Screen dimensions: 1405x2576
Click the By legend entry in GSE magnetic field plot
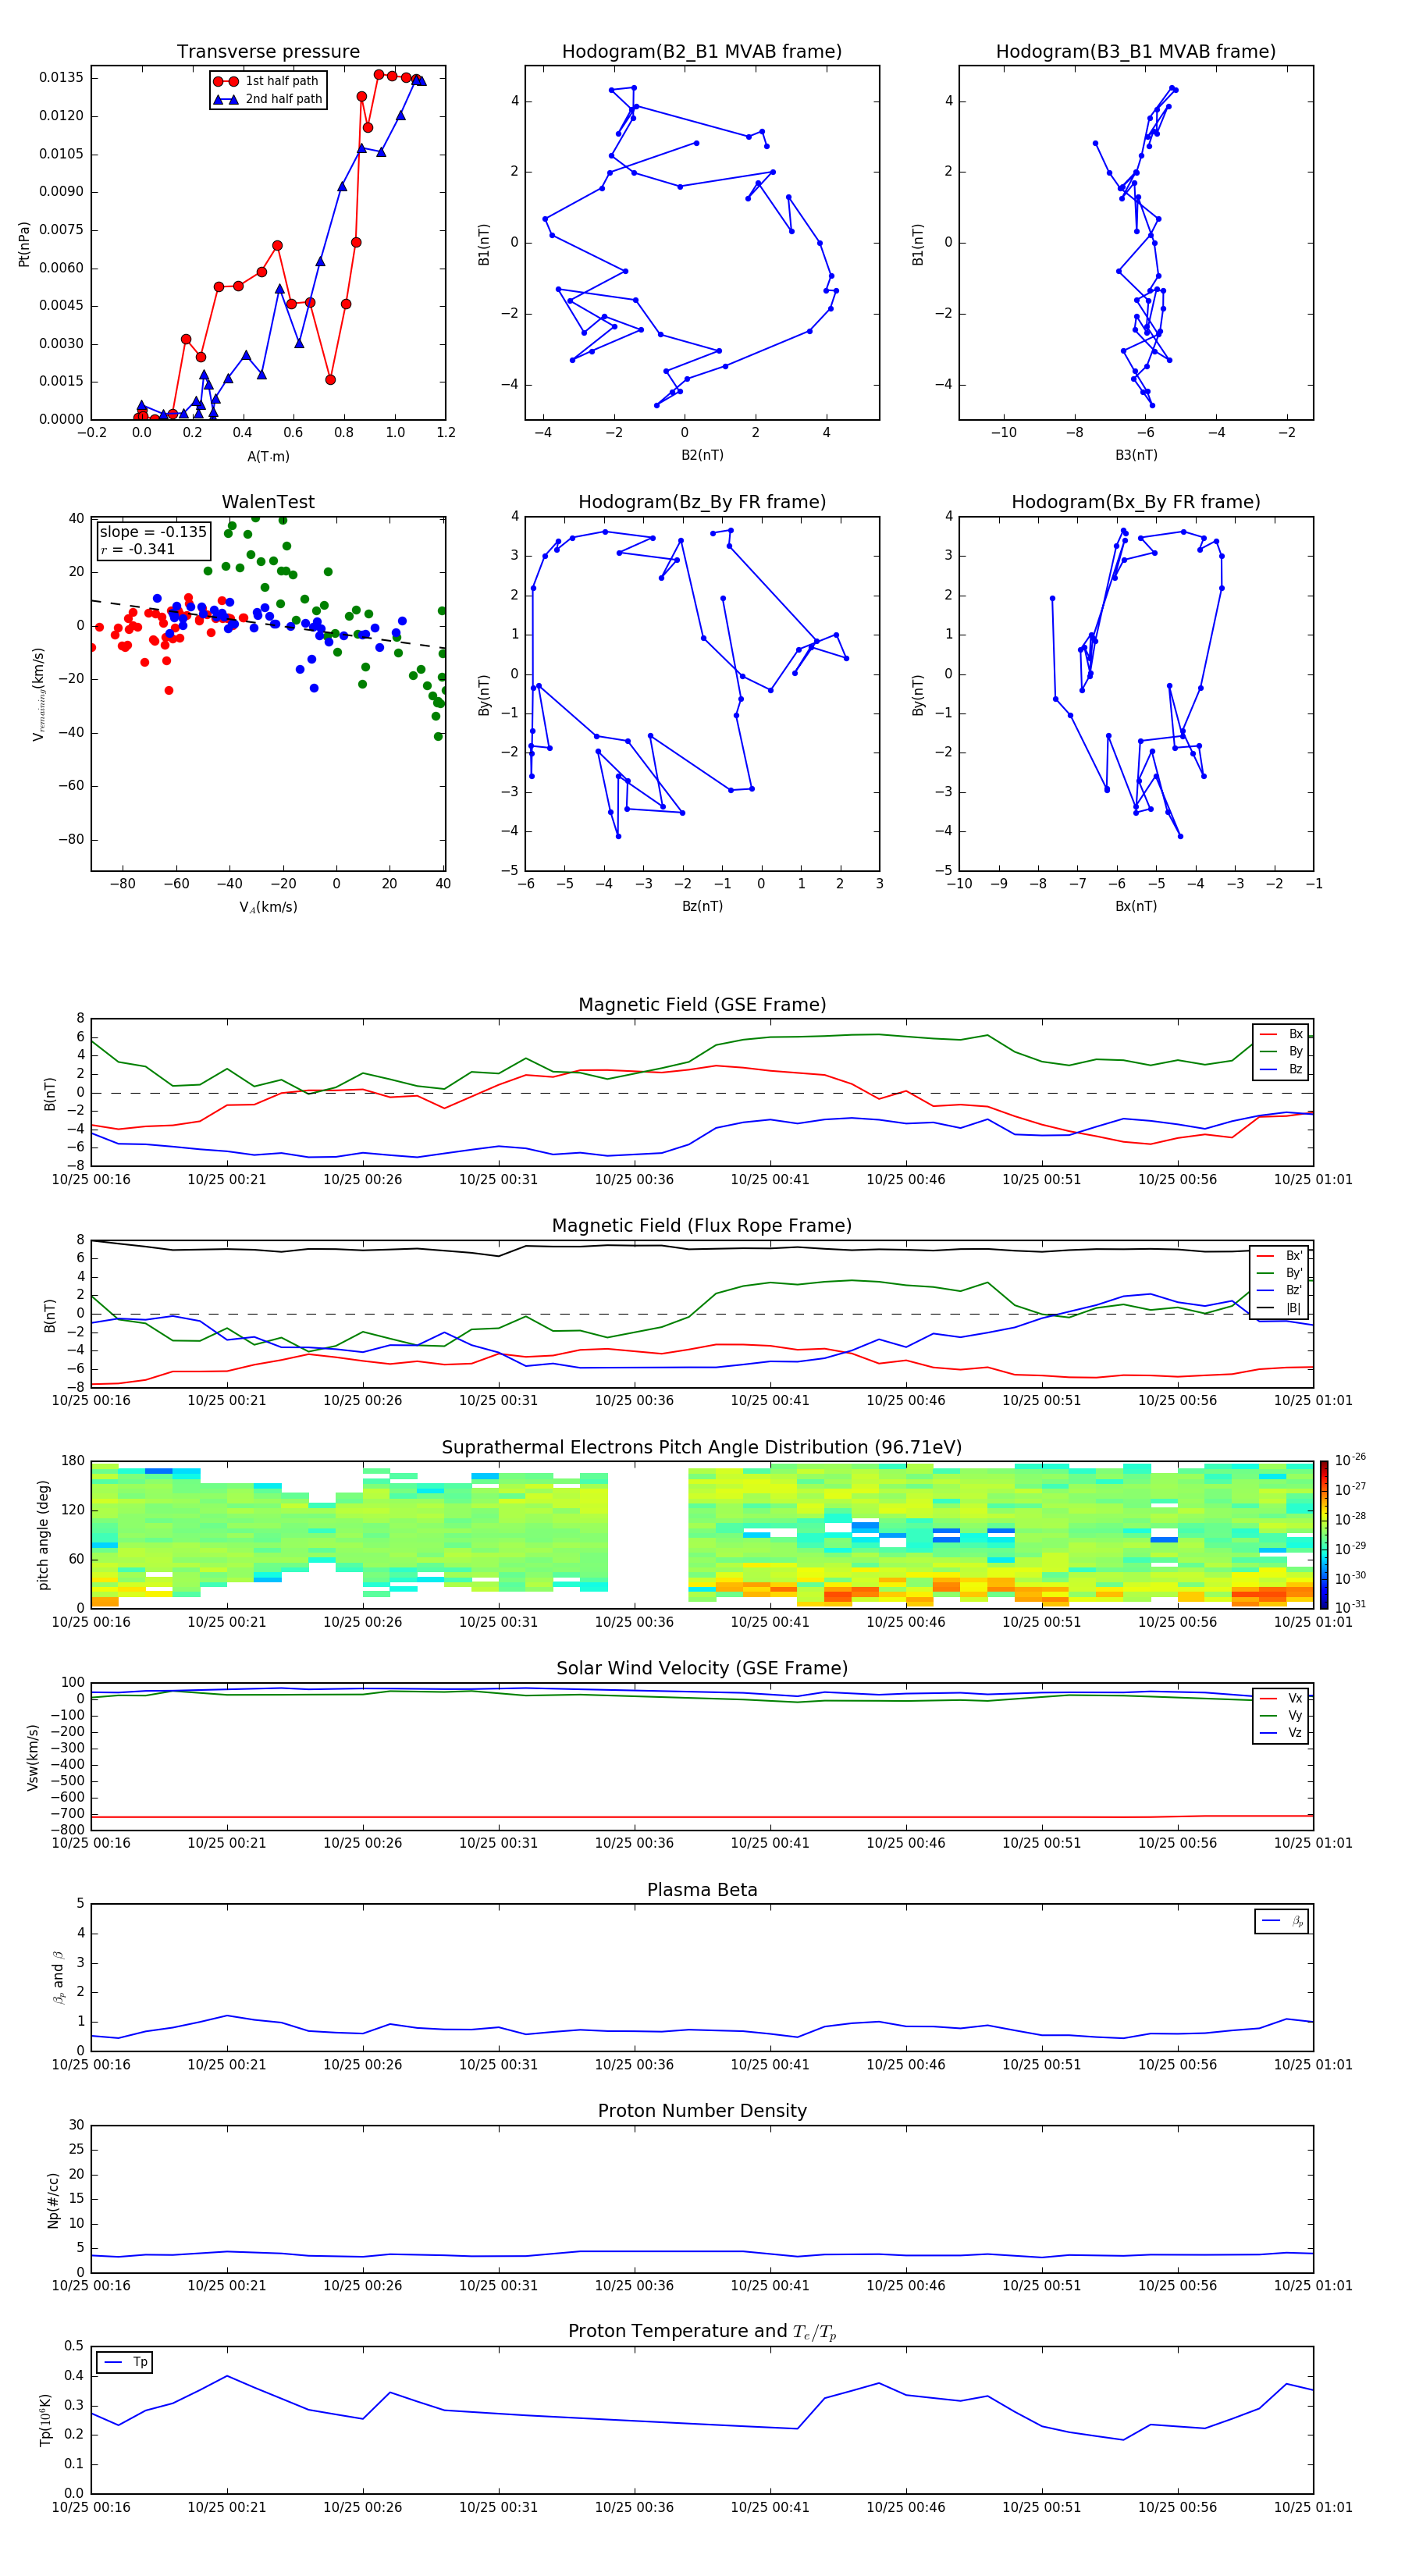[1281, 1051]
